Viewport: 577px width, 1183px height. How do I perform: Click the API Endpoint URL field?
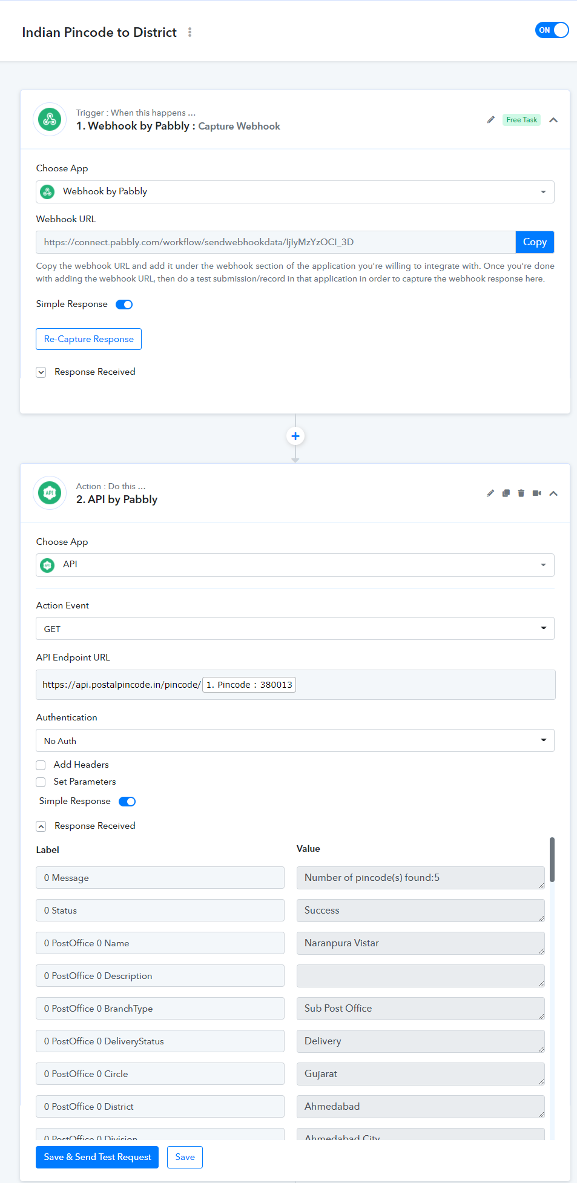[x=295, y=685]
